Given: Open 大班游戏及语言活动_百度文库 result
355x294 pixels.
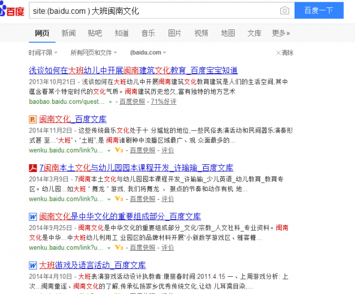Looking at the screenshot, I should tap(93, 266).
